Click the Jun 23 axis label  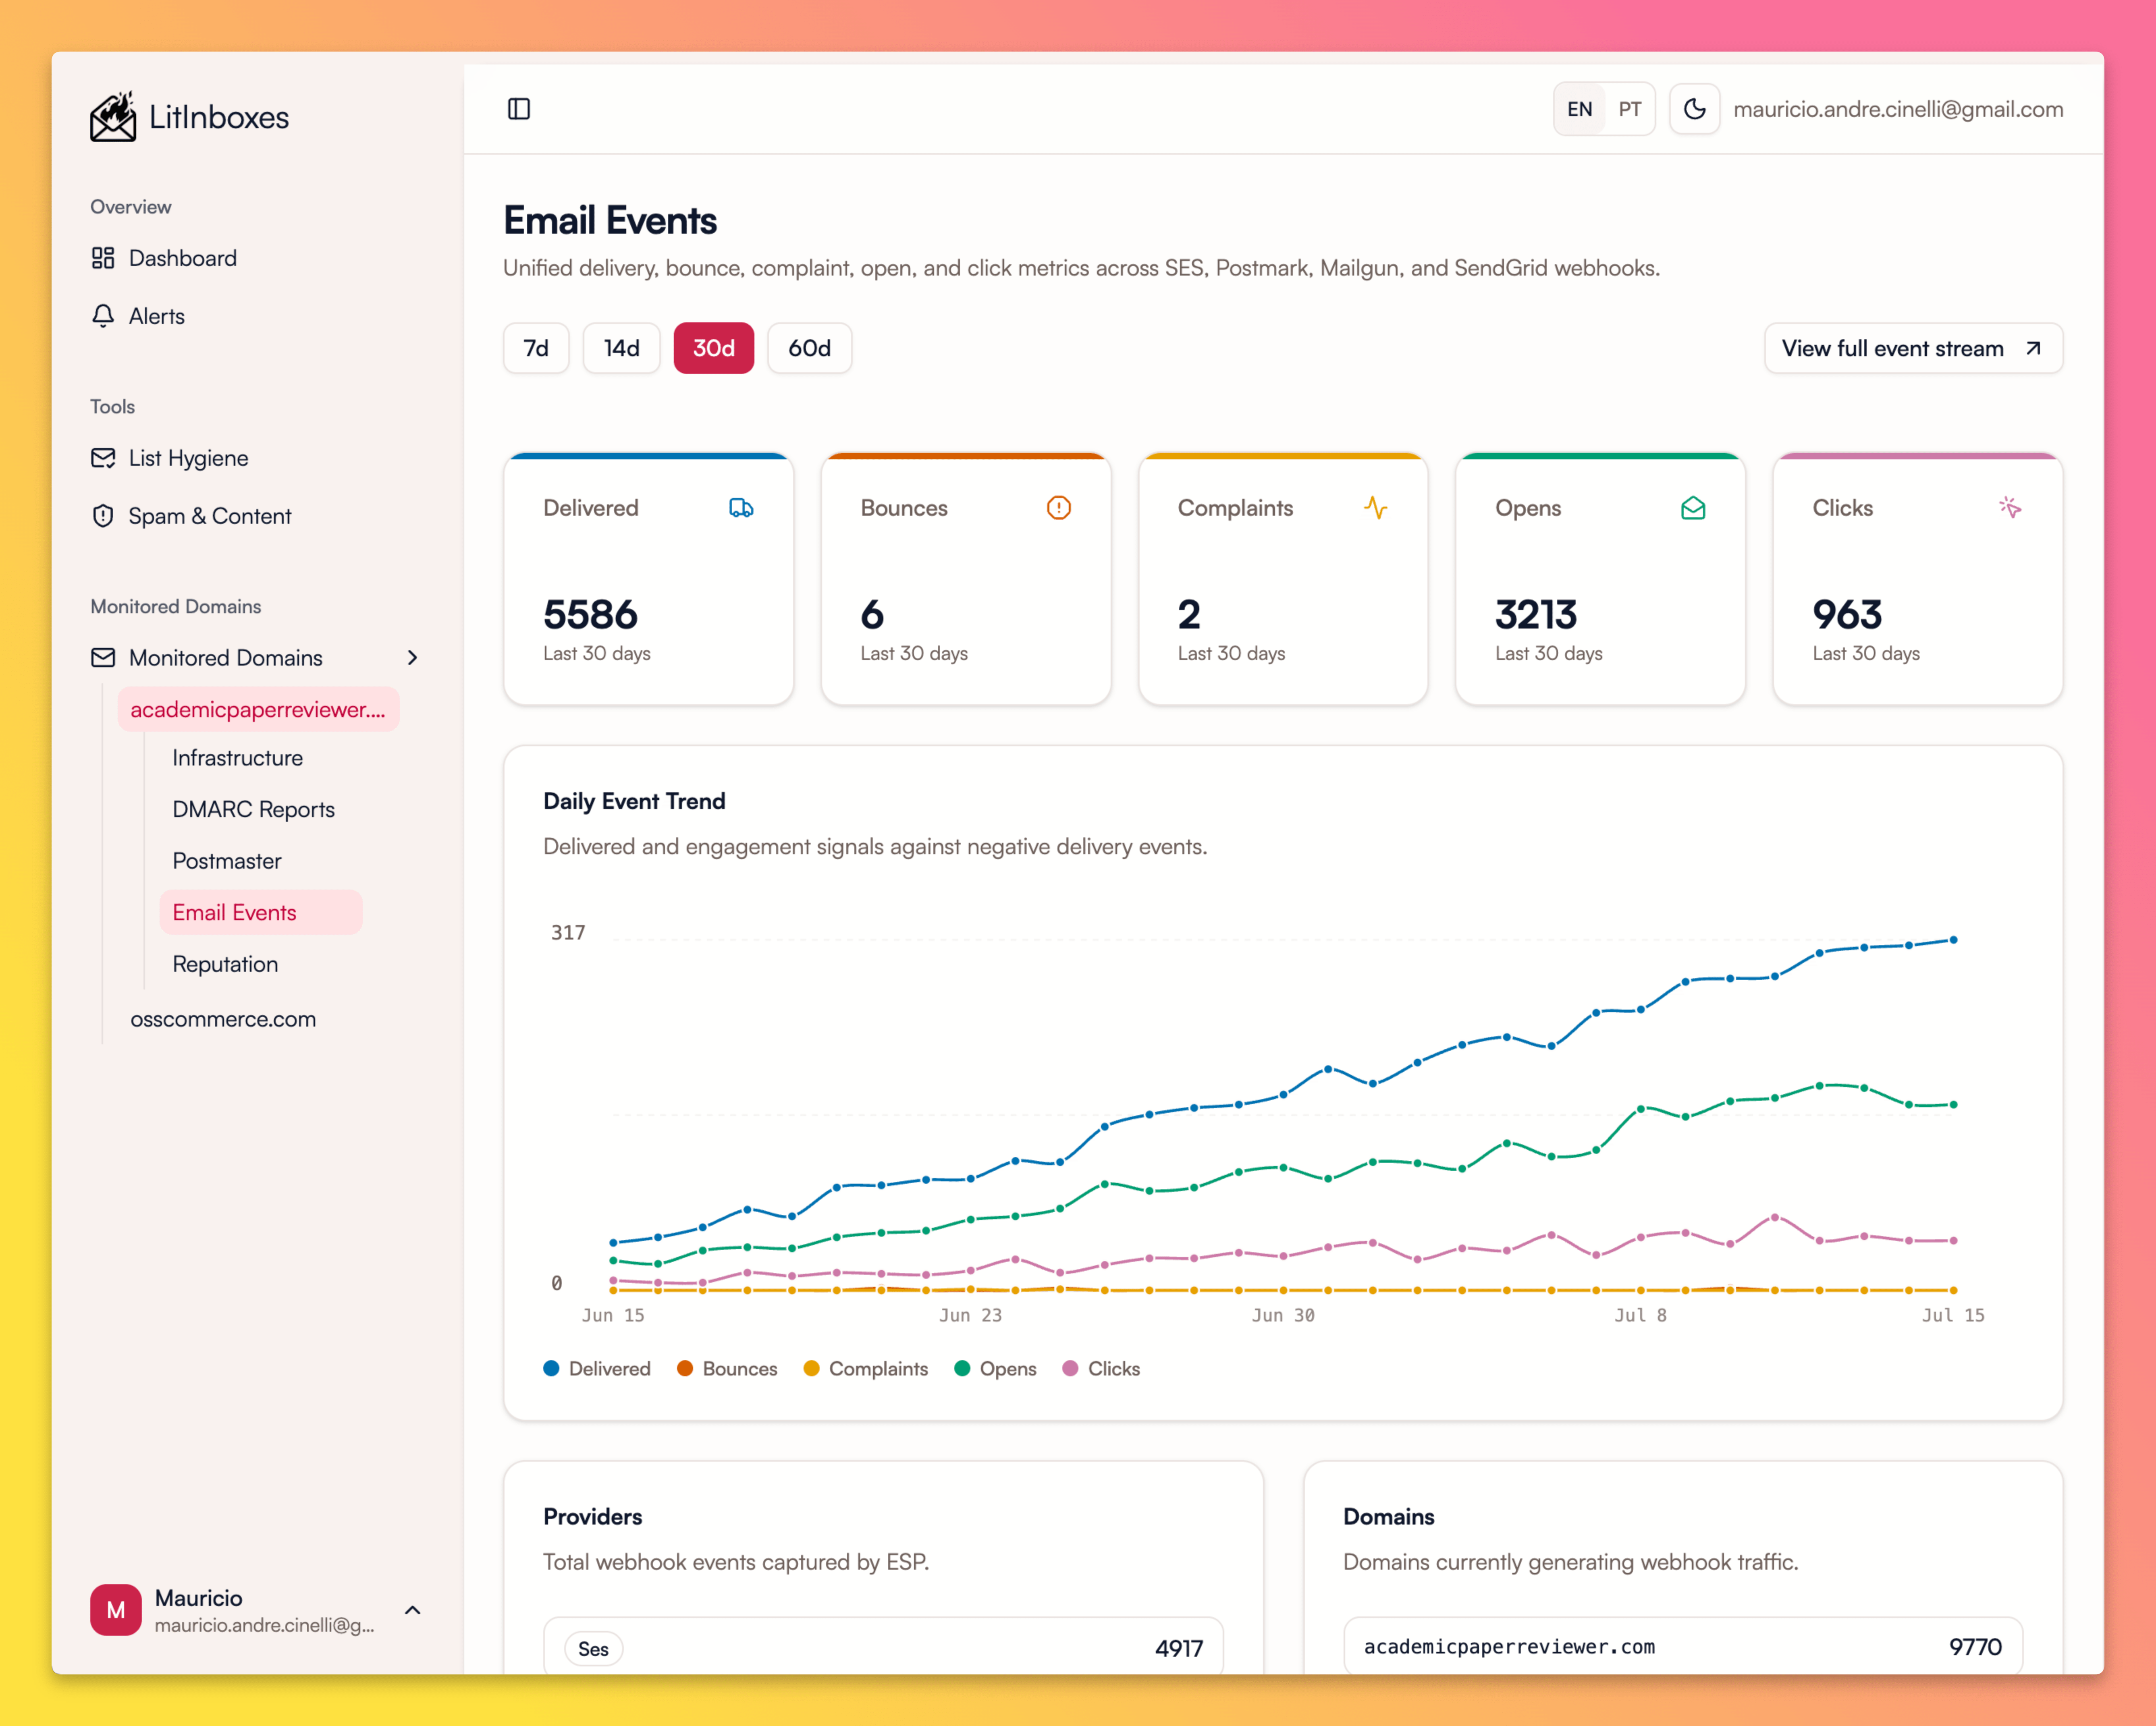(x=970, y=1315)
